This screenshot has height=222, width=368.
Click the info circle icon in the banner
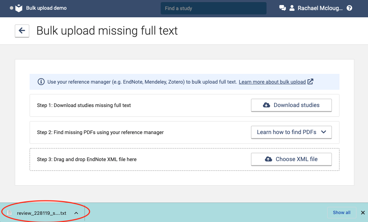click(41, 82)
